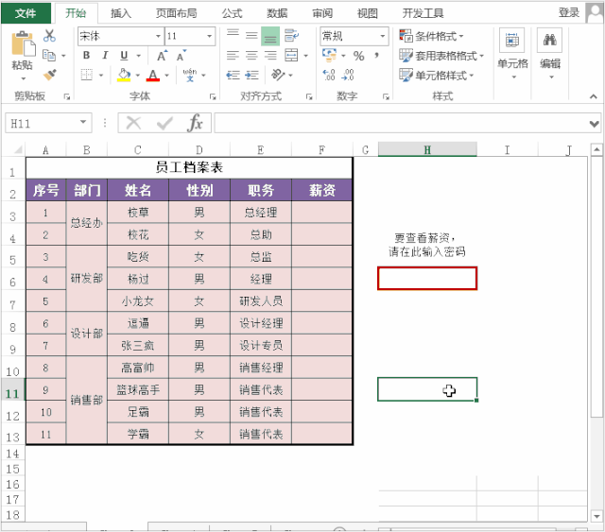Click Decrease Decimal icon
The height and width of the screenshot is (532, 605).
point(348,75)
